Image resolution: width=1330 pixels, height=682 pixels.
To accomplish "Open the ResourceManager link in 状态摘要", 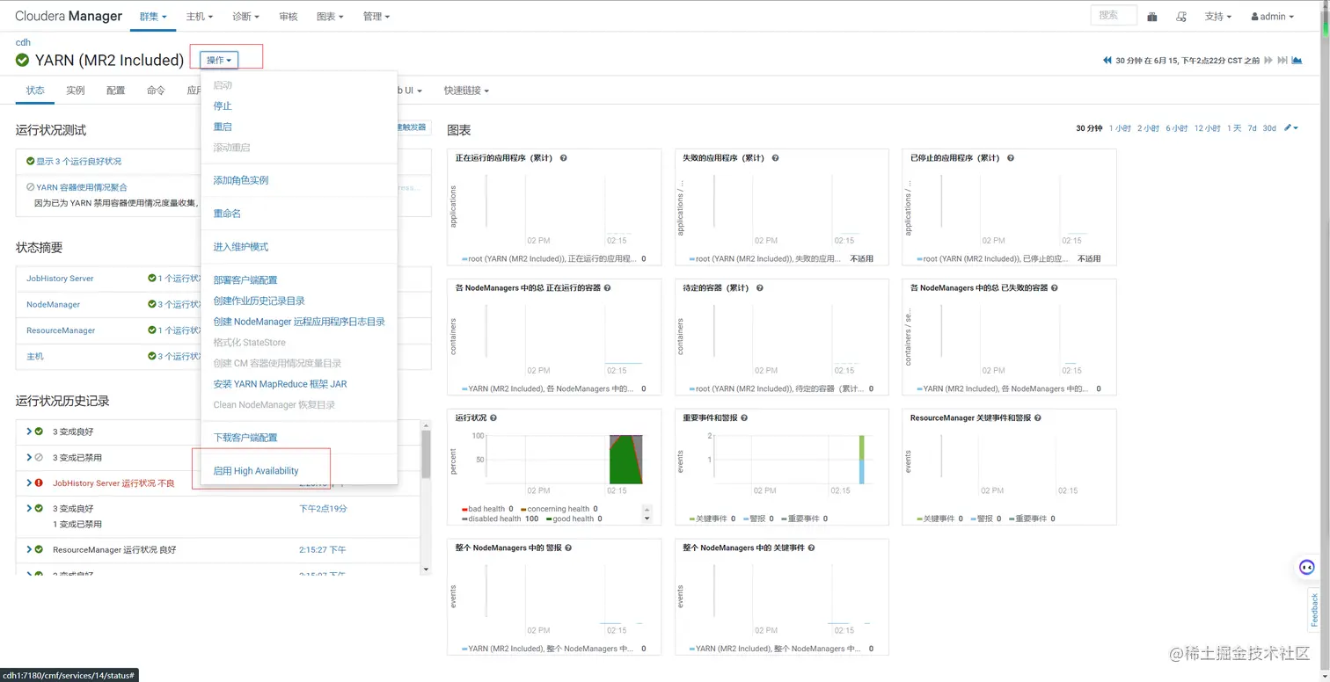I will pos(61,330).
